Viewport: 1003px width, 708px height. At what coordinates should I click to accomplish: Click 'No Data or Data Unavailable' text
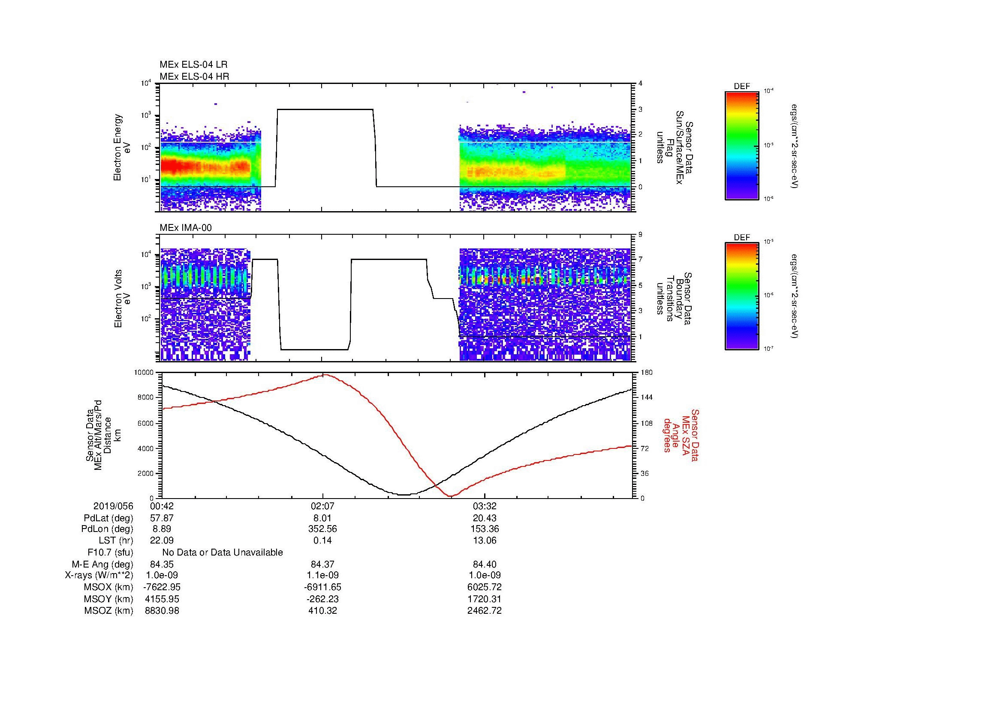point(223,553)
